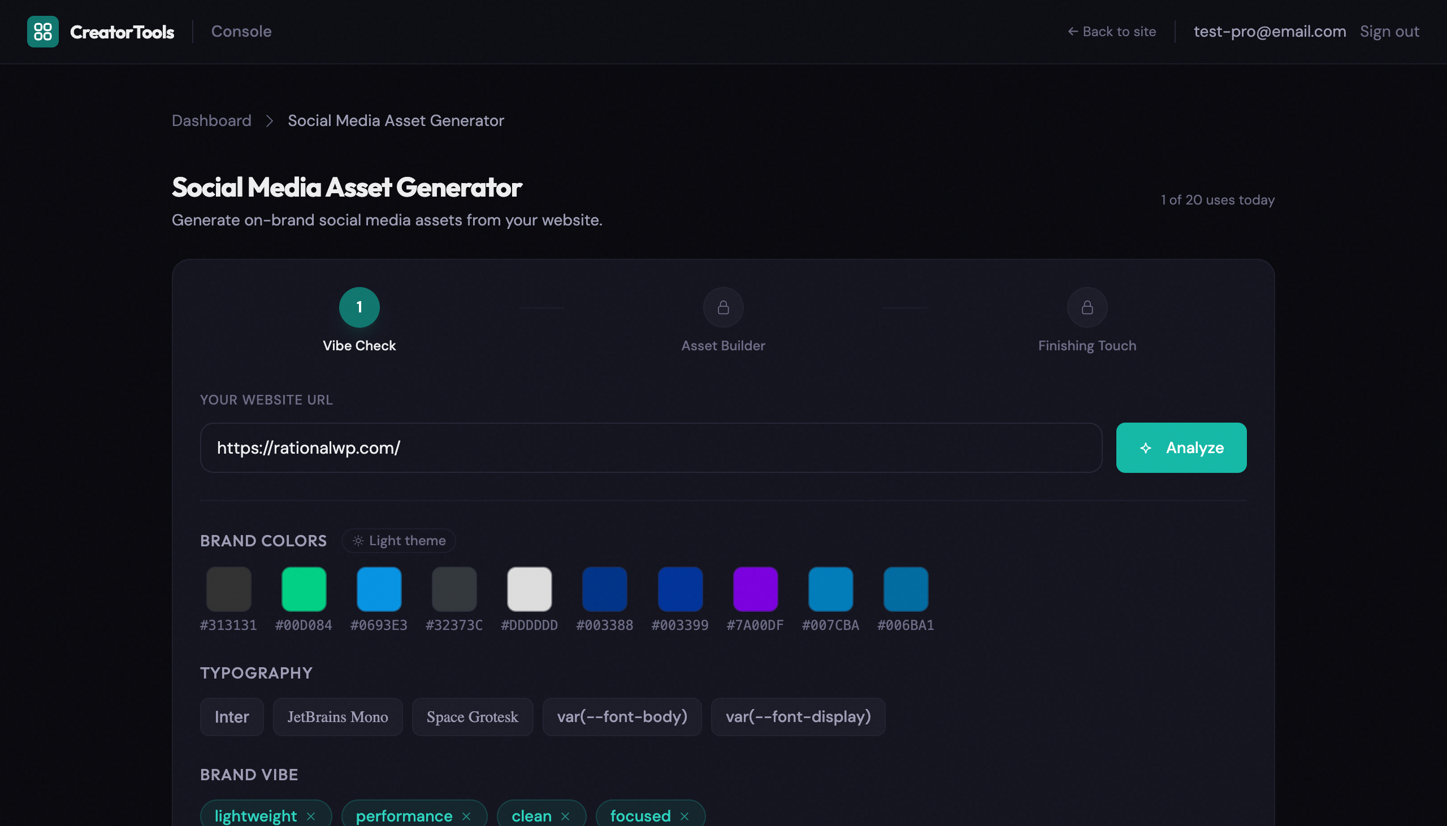Select the #00D084 green color swatch
This screenshot has width=1447, height=826.
303,588
